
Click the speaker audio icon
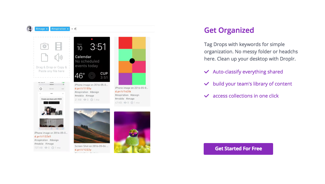point(59,57)
